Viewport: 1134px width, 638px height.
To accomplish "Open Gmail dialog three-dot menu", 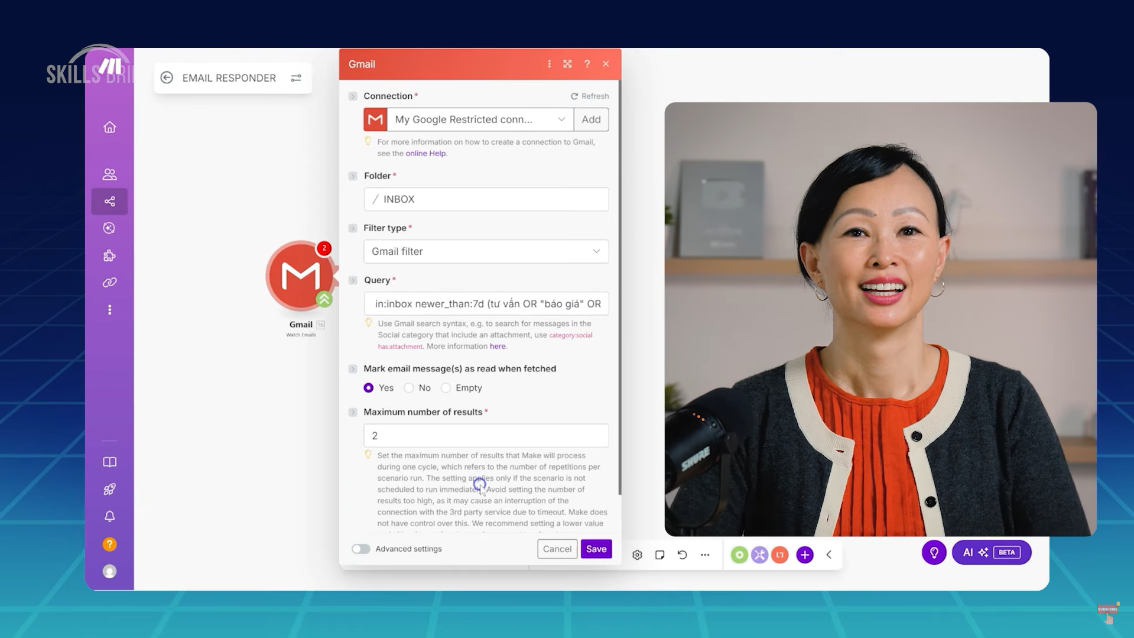I will (x=549, y=64).
